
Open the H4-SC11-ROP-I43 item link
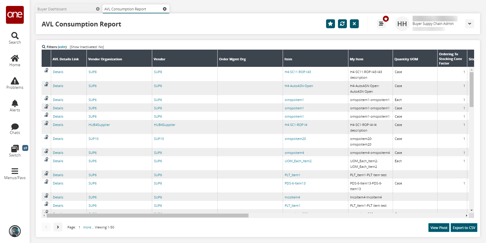(x=298, y=72)
